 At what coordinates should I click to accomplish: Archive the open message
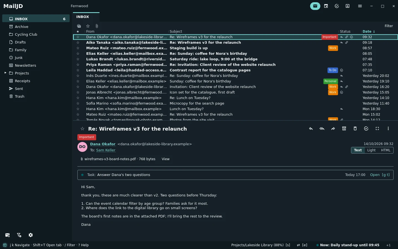click(x=344, y=129)
